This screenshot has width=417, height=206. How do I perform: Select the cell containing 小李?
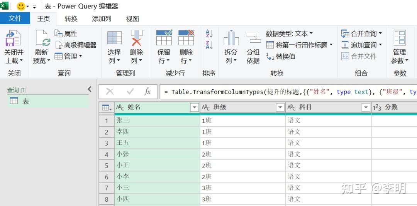pyautogui.click(x=157, y=177)
